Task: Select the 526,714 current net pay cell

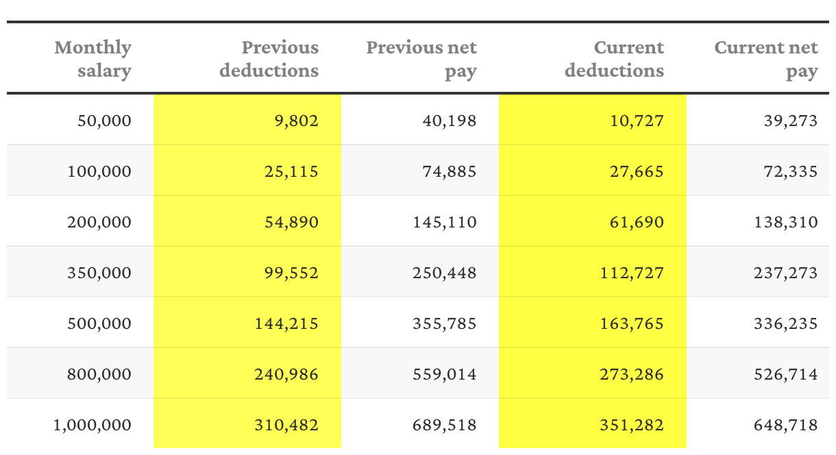Action: pyautogui.click(x=758, y=373)
